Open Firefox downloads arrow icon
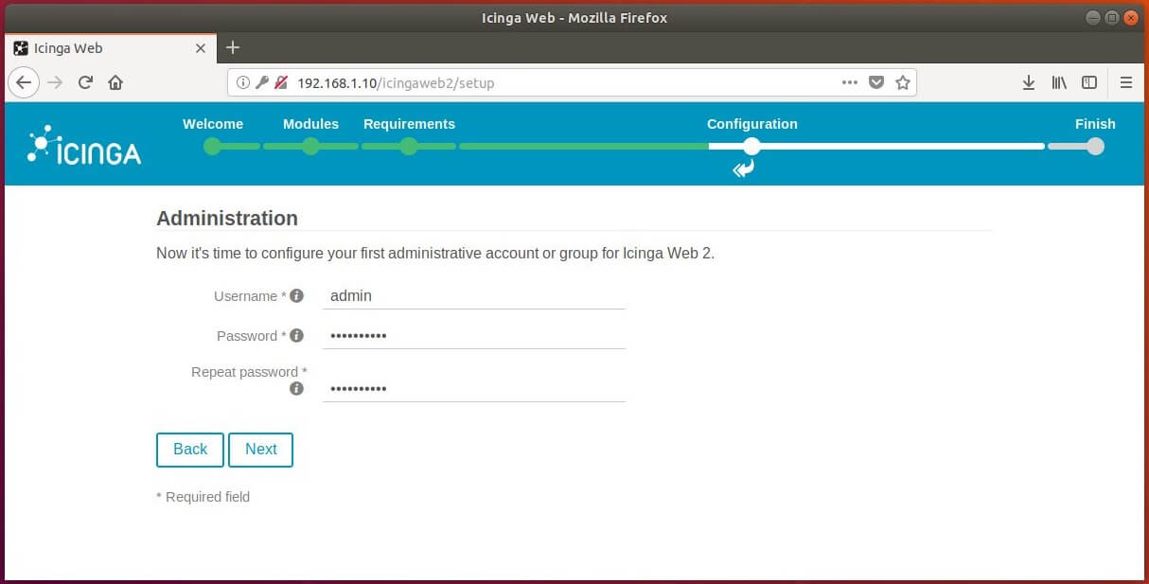Screen dimensions: 1149x584 point(1029,82)
